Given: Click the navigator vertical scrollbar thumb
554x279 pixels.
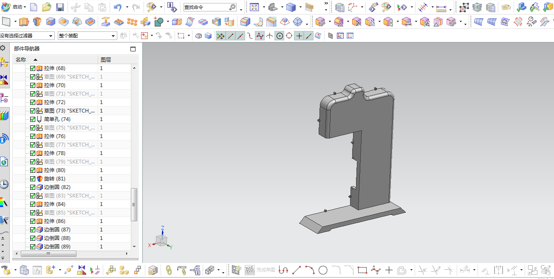Looking at the screenshot, I should 134,205.
